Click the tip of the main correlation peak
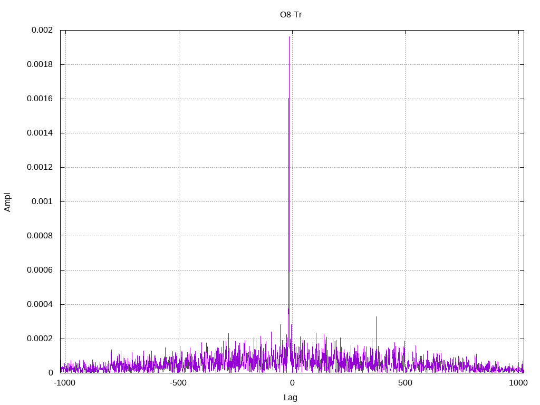The image size is (540, 405). 290,37
